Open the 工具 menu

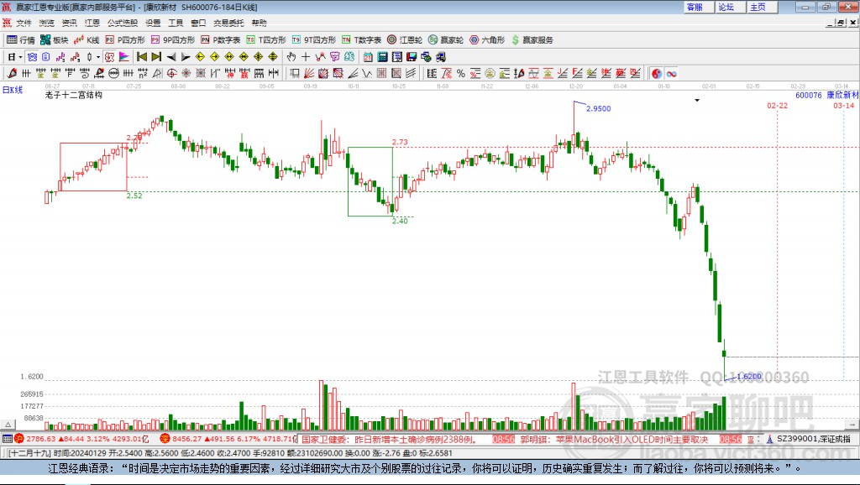[x=176, y=23]
